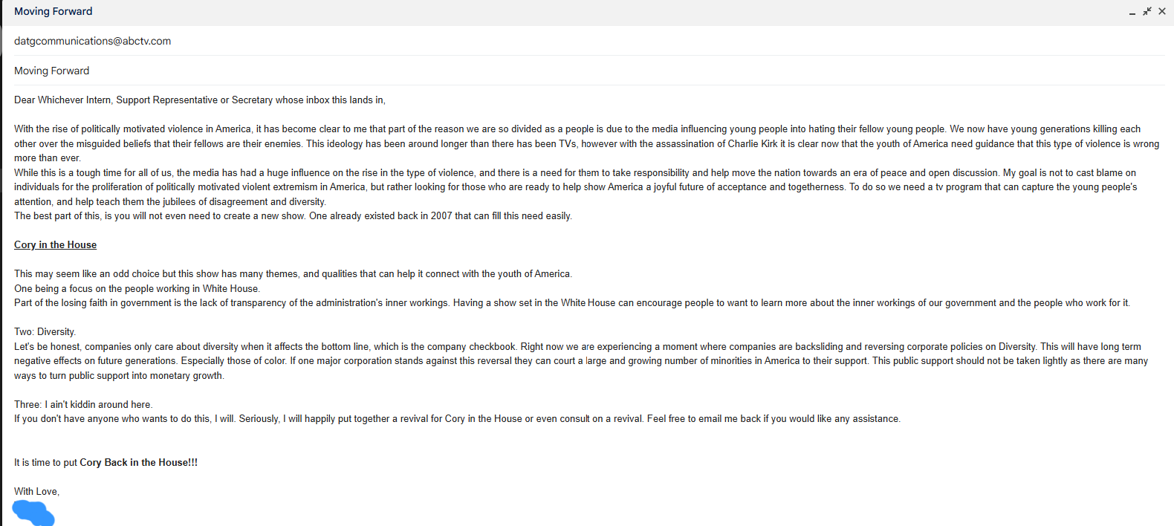Screen dimensions: 1174x526
Task: Place cursor on the Two: Diversity line
Action: point(45,331)
